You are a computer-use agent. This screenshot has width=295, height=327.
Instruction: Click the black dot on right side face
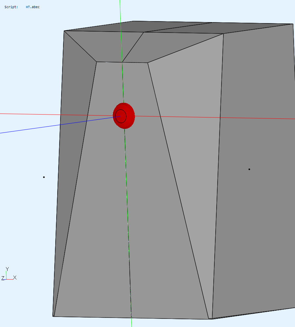249,169
